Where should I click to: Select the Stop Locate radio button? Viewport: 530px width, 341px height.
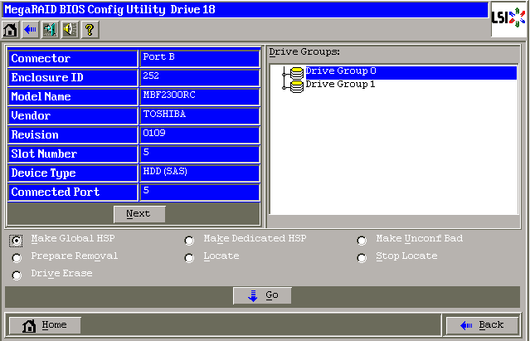pyautogui.click(x=362, y=258)
